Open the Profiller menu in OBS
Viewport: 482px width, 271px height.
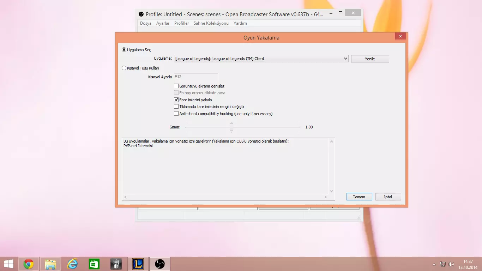click(x=182, y=23)
